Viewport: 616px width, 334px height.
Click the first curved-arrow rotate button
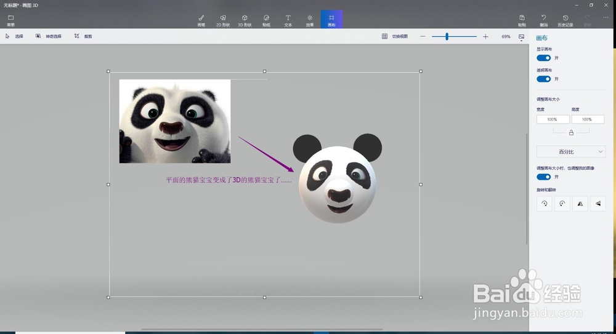click(x=544, y=204)
